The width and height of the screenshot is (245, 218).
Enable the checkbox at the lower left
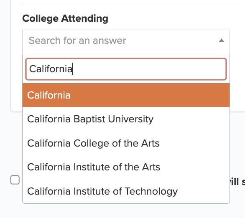15,180
